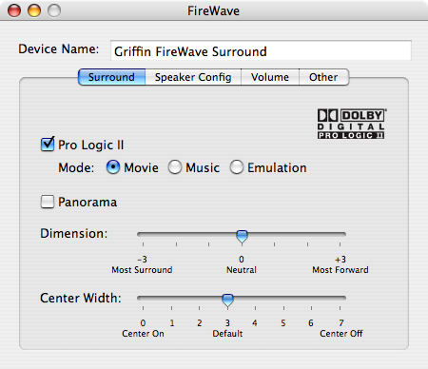Click the '5' value on Center Width scale
The image size is (428, 369).
pyautogui.click(x=283, y=323)
